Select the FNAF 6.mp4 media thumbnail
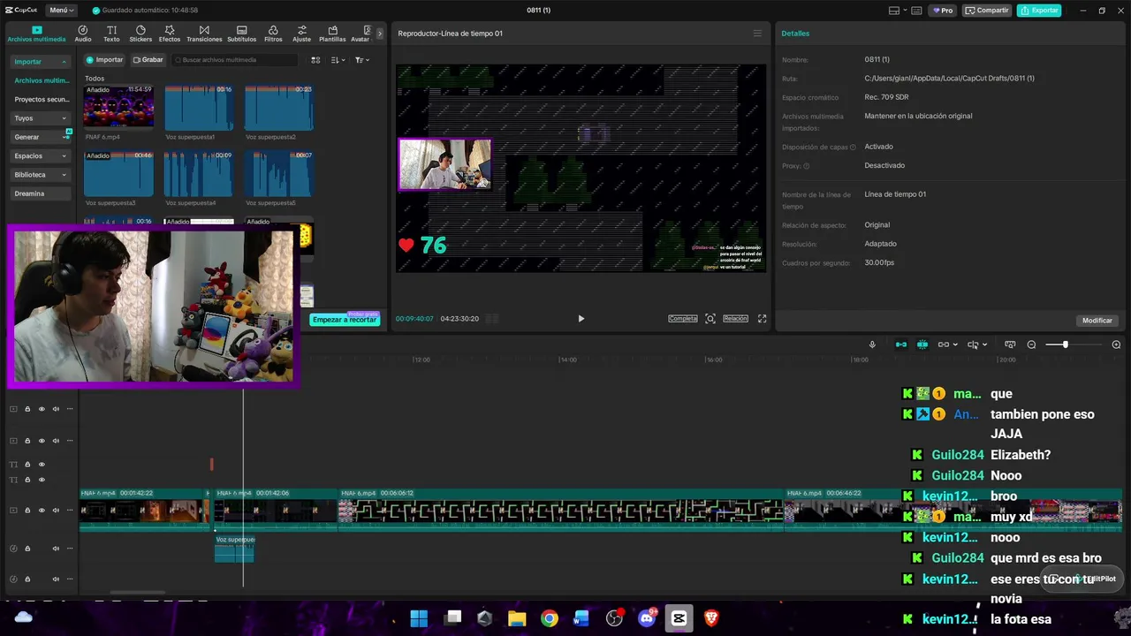The width and height of the screenshot is (1131, 636). [118, 107]
